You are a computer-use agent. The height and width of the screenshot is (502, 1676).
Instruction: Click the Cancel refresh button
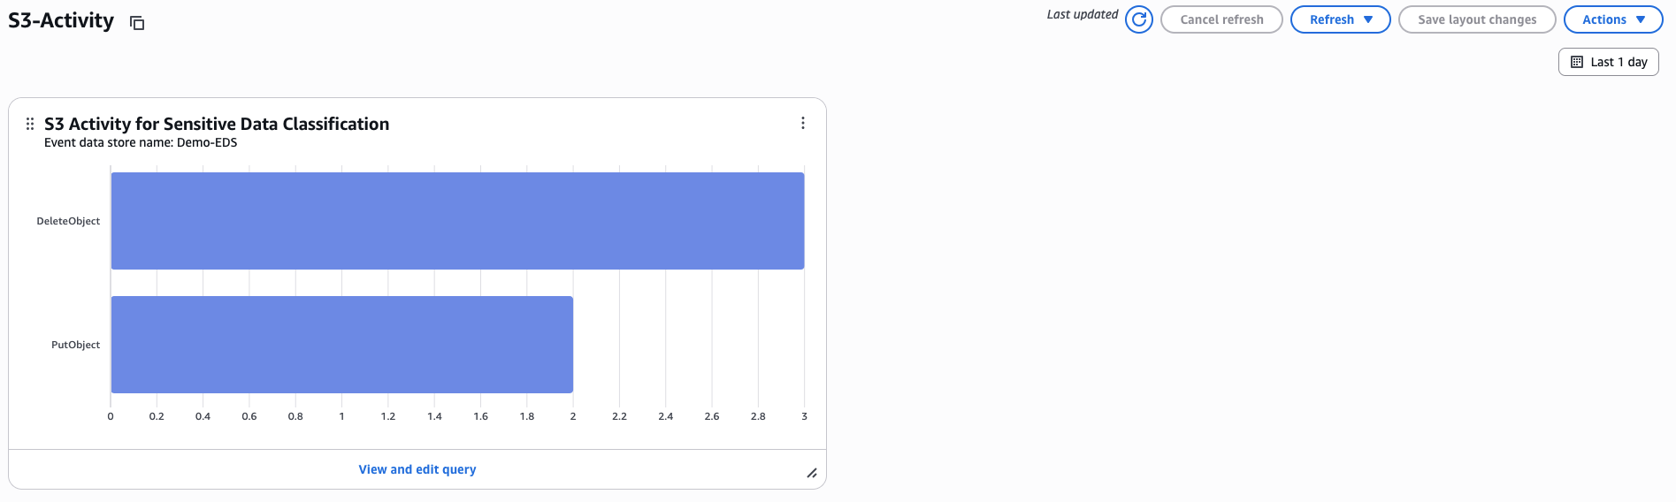1221,19
